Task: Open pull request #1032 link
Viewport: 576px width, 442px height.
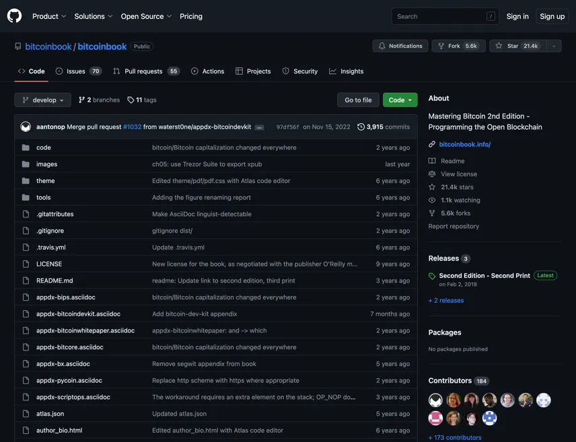Action: [x=133, y=126]
